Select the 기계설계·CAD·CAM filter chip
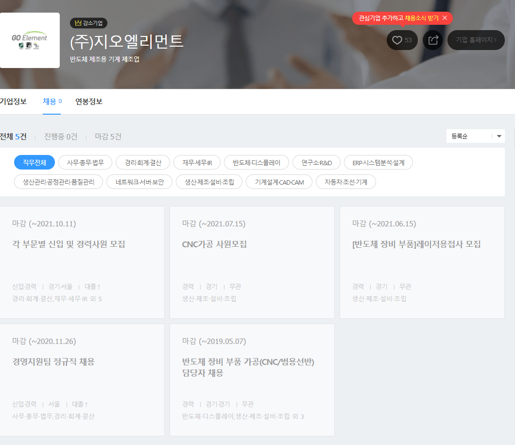 (x=279, y=182)
